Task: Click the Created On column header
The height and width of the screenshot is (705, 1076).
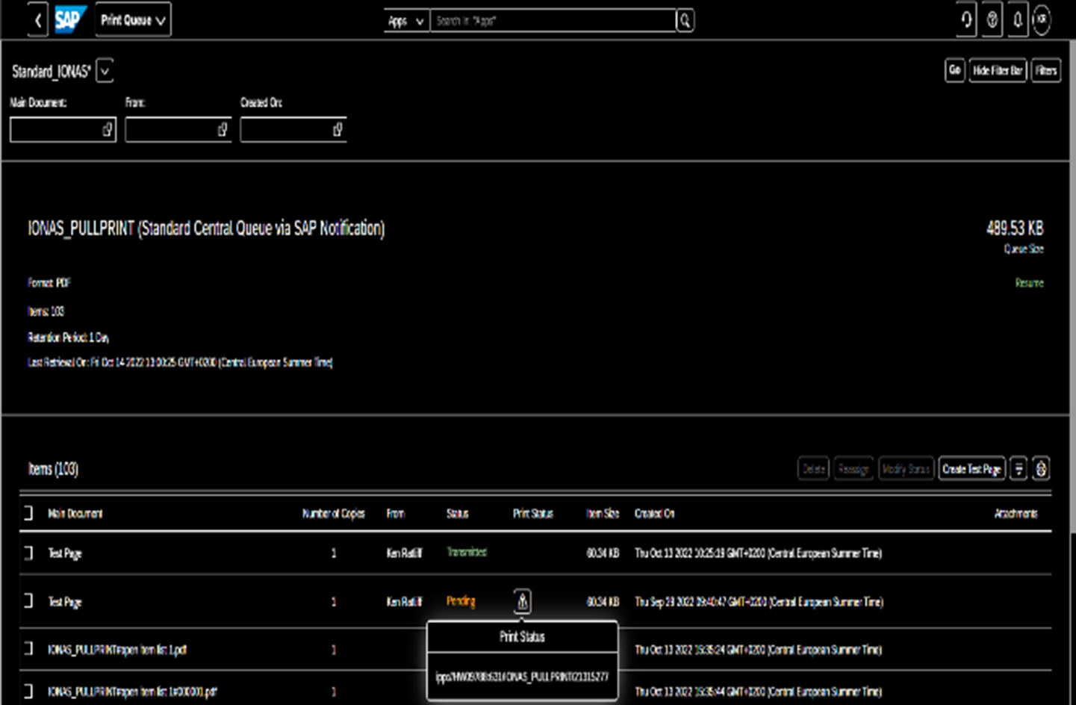Action: coord(654,514)
